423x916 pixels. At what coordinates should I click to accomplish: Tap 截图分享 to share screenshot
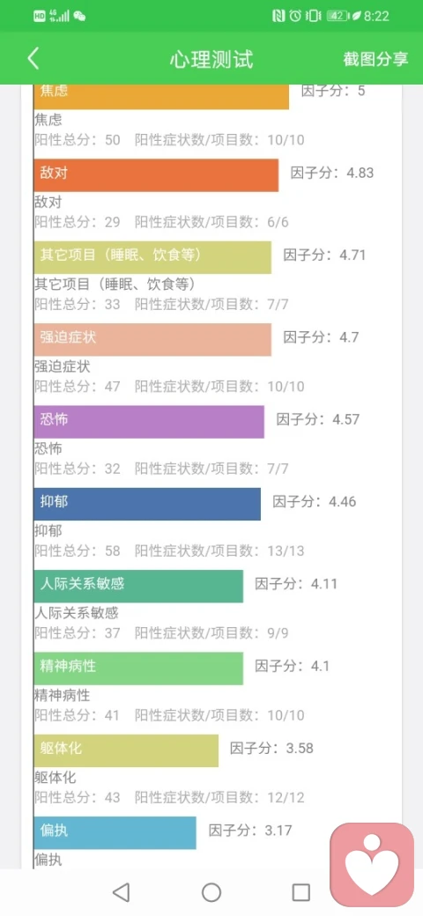point(375,59)
